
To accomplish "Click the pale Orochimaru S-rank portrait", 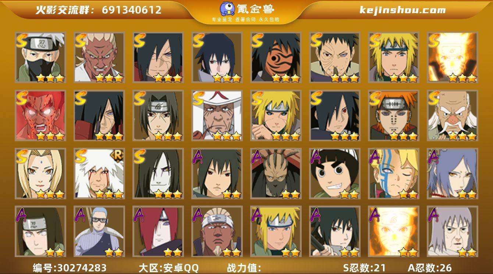I will tap(158, 174).
